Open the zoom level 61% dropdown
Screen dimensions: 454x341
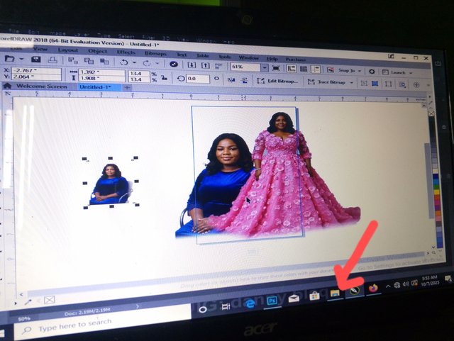coord(265,68)
